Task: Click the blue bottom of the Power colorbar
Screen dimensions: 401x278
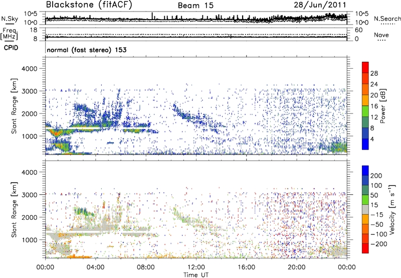Action: pos(365,144)
